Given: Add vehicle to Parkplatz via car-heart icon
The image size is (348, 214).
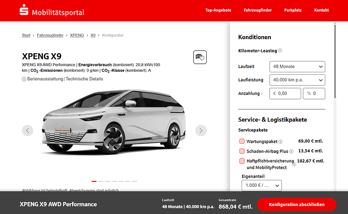Looking at the screenshot, I should click(x=200, y=57).
